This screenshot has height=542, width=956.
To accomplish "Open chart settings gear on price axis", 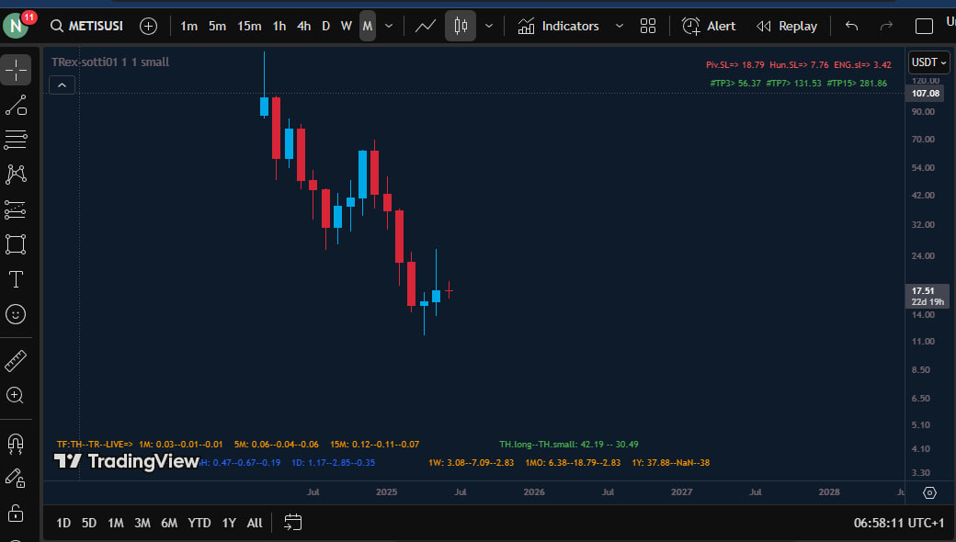I will point(929,493).
